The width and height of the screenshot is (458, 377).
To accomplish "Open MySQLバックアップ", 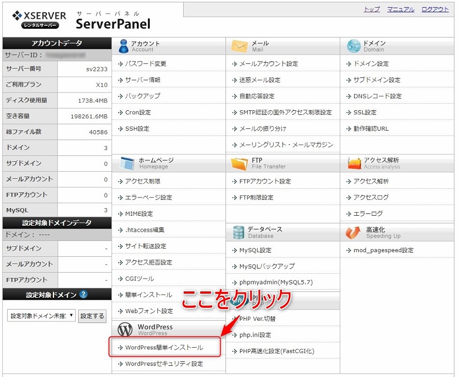I will pos(267,266).
